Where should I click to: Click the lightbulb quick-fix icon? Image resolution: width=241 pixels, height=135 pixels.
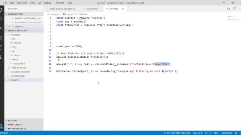(59, 60)
